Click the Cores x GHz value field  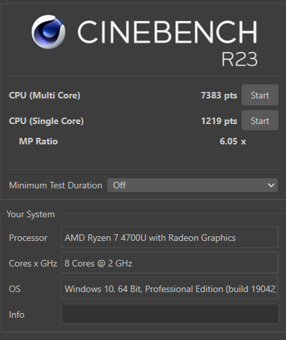click(170, 263)
